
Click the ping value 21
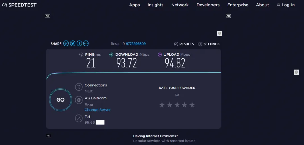(x=91, y=63)
